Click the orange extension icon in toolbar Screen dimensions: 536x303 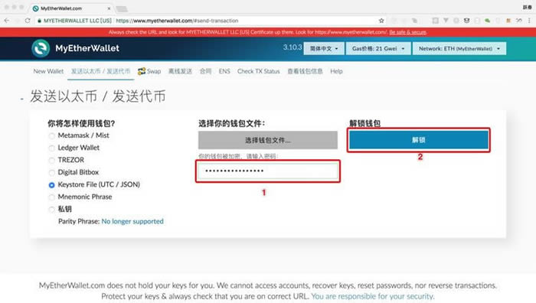pos(508,21)
